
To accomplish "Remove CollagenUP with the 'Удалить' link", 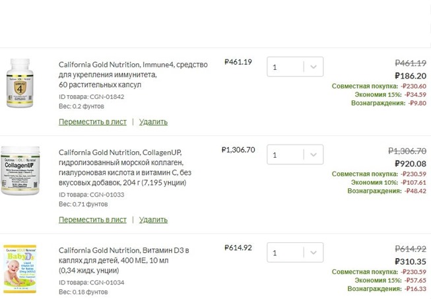I will click(x=153, y=219).
